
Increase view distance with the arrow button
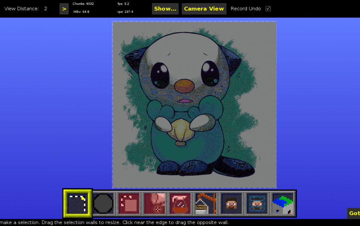coord(64,9)
